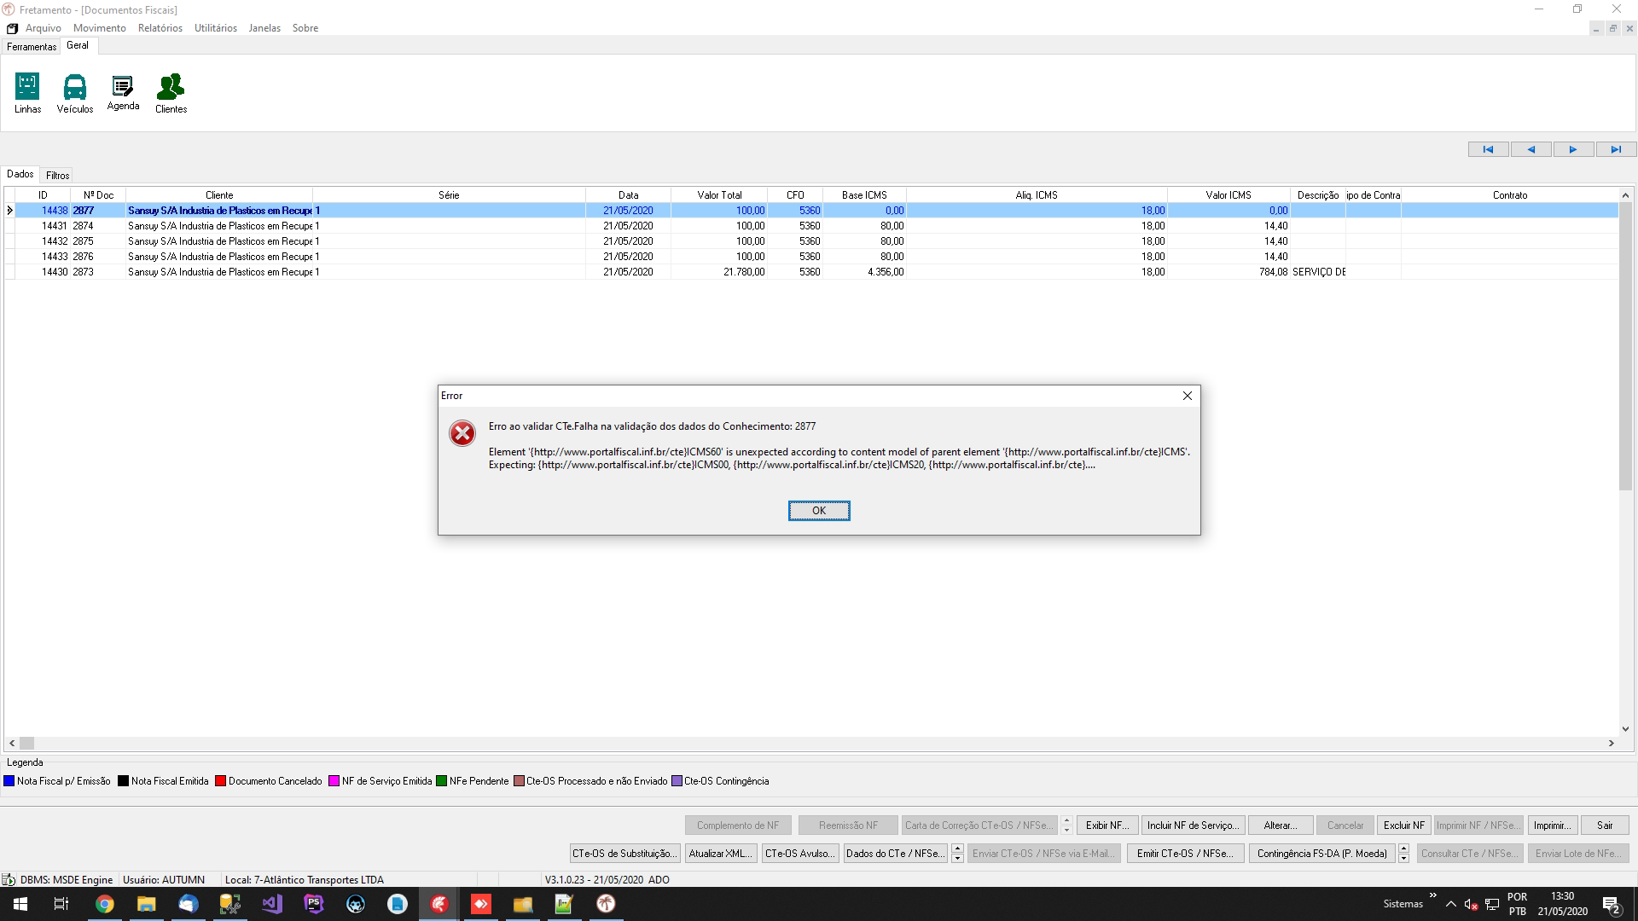Click red Documento Cancelado legend swatch

tap(220, 781)
